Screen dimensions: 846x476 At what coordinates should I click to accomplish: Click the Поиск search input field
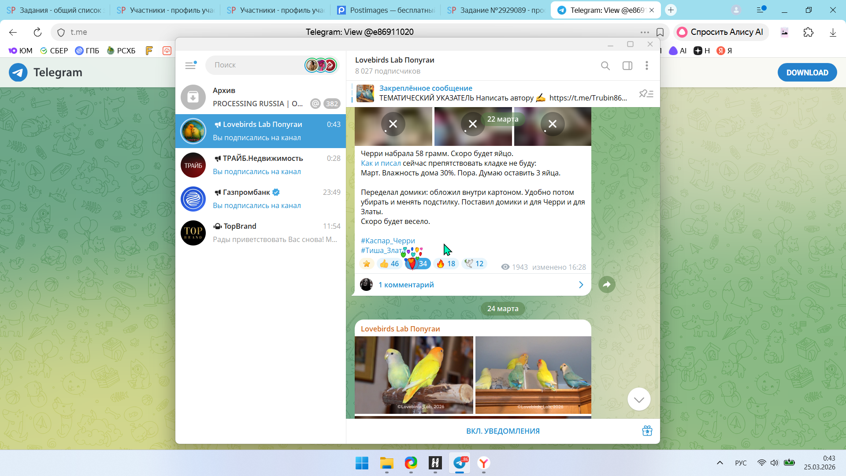(x=256, y=65)
